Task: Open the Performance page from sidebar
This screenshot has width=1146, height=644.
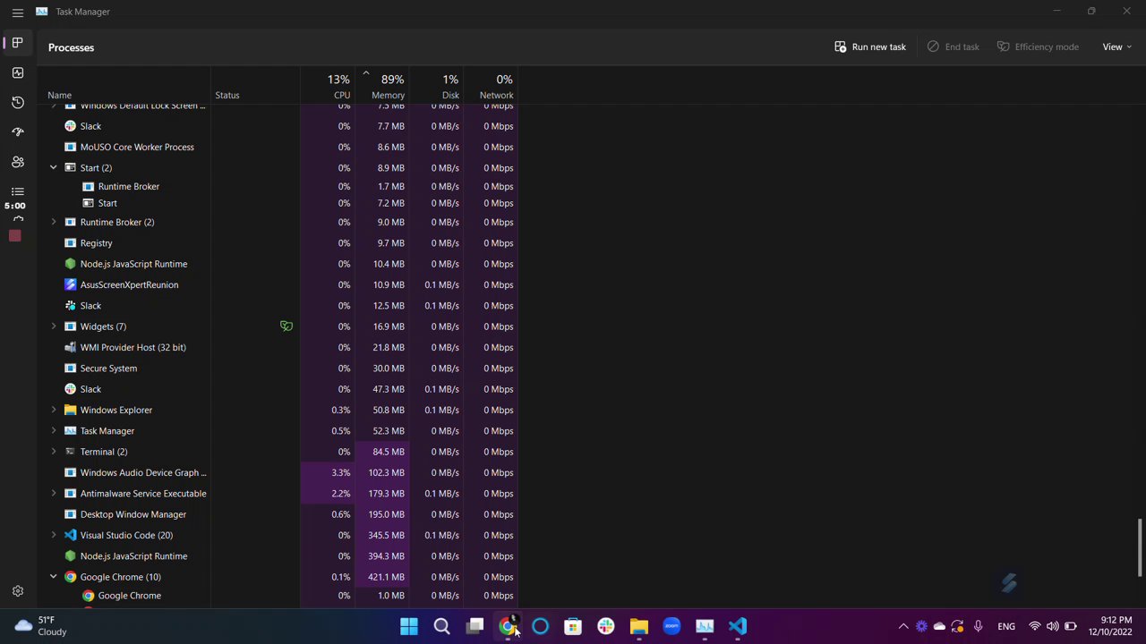Action: click(17, 72)
